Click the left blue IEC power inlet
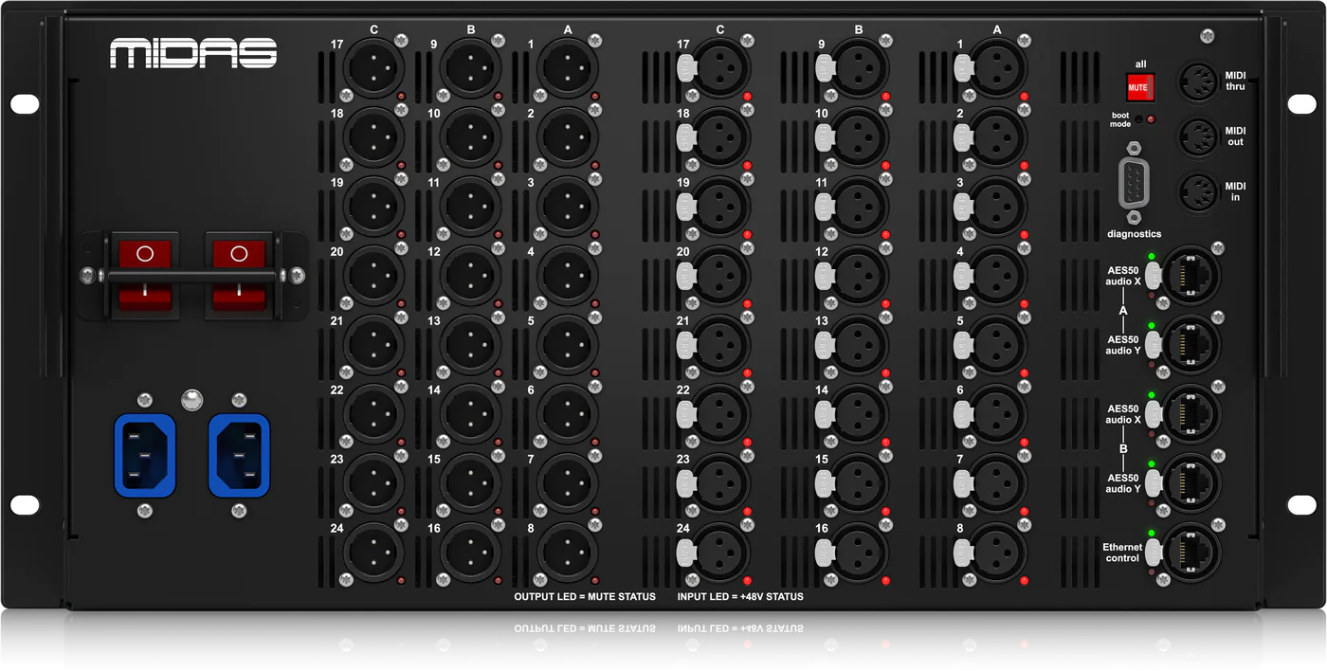The width and height of the screenshot is (1327, 671). [x=145, y=455]
